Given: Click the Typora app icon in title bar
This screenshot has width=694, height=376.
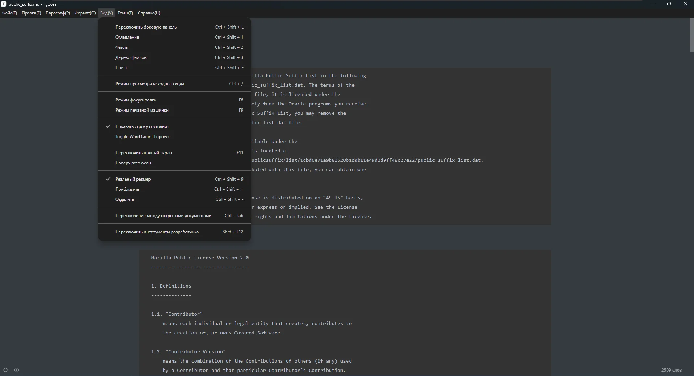Looking at the screenshot, I should 4,4.
